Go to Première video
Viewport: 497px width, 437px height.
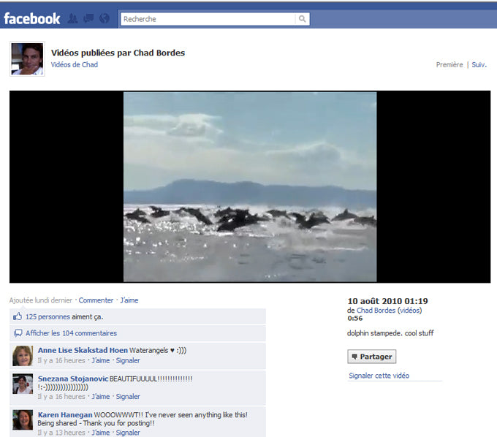coord(449,65)
